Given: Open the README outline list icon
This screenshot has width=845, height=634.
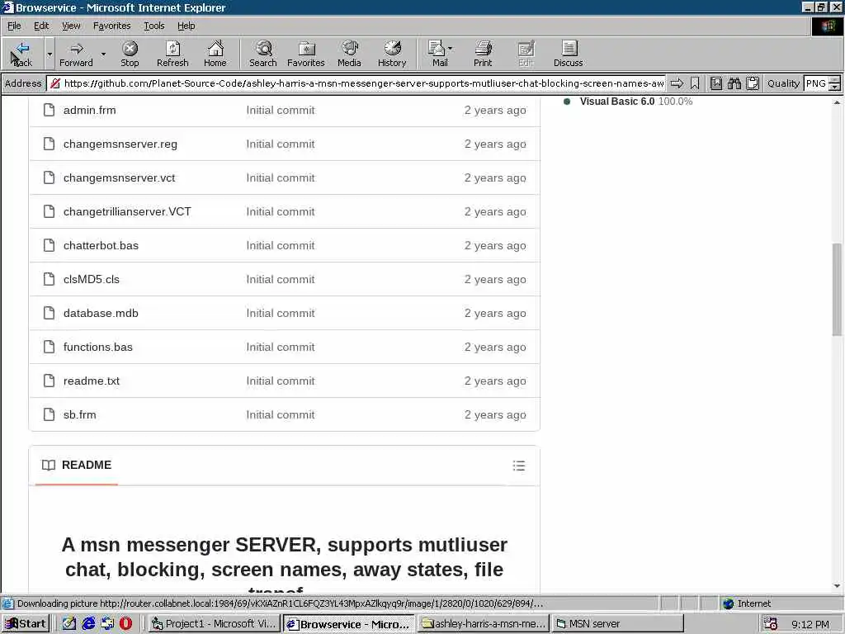Looking at the screenshot, I should 518,466.
